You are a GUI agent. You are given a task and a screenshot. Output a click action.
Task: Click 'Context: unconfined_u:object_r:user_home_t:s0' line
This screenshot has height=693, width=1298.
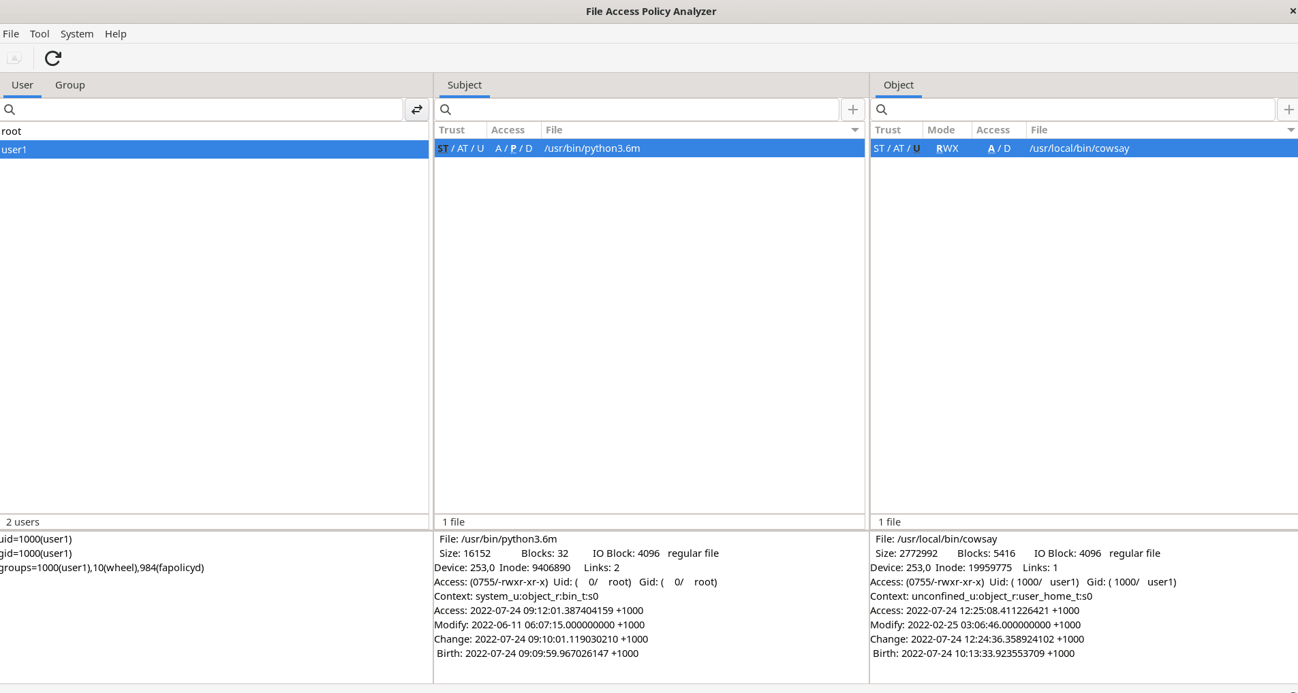click(981, 596)
